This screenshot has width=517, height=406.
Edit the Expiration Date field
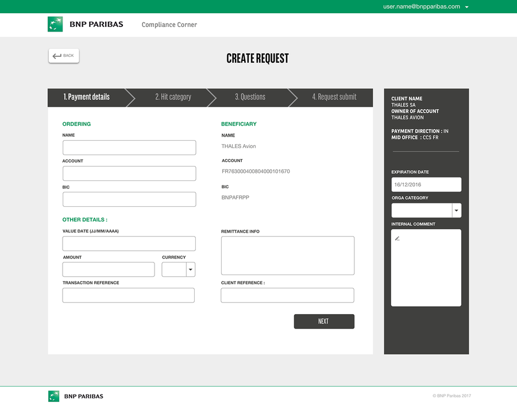tap(426, 184)
